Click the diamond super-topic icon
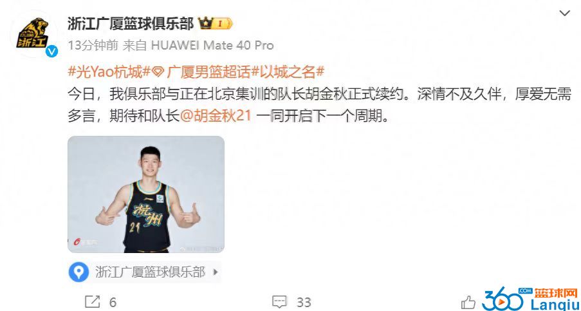 pos(158,72)
